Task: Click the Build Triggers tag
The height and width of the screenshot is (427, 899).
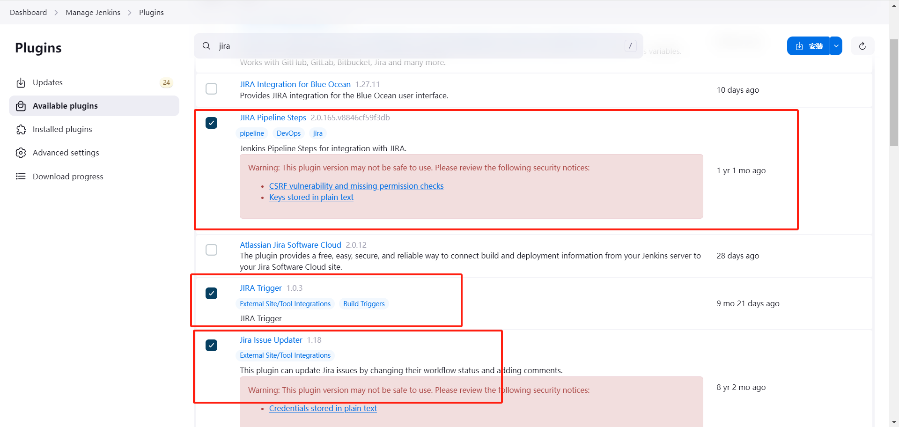Action: pos(364,304)
